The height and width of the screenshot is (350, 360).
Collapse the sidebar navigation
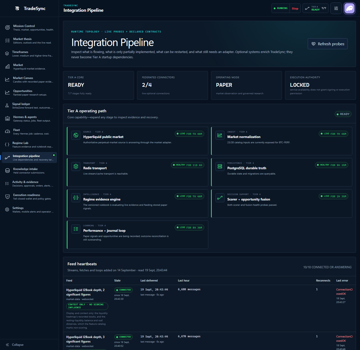[x=15, y=344]
